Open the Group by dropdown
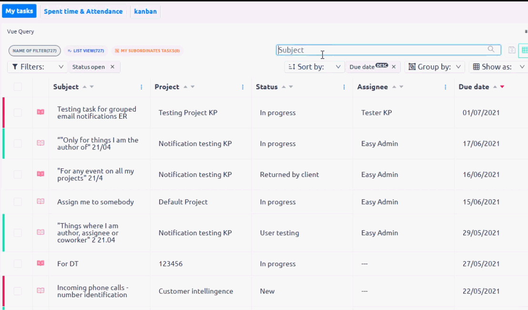Viewport: 528px width, 310px height. coord(436,67)
